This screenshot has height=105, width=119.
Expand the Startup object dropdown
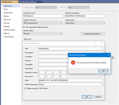point(43,34)
